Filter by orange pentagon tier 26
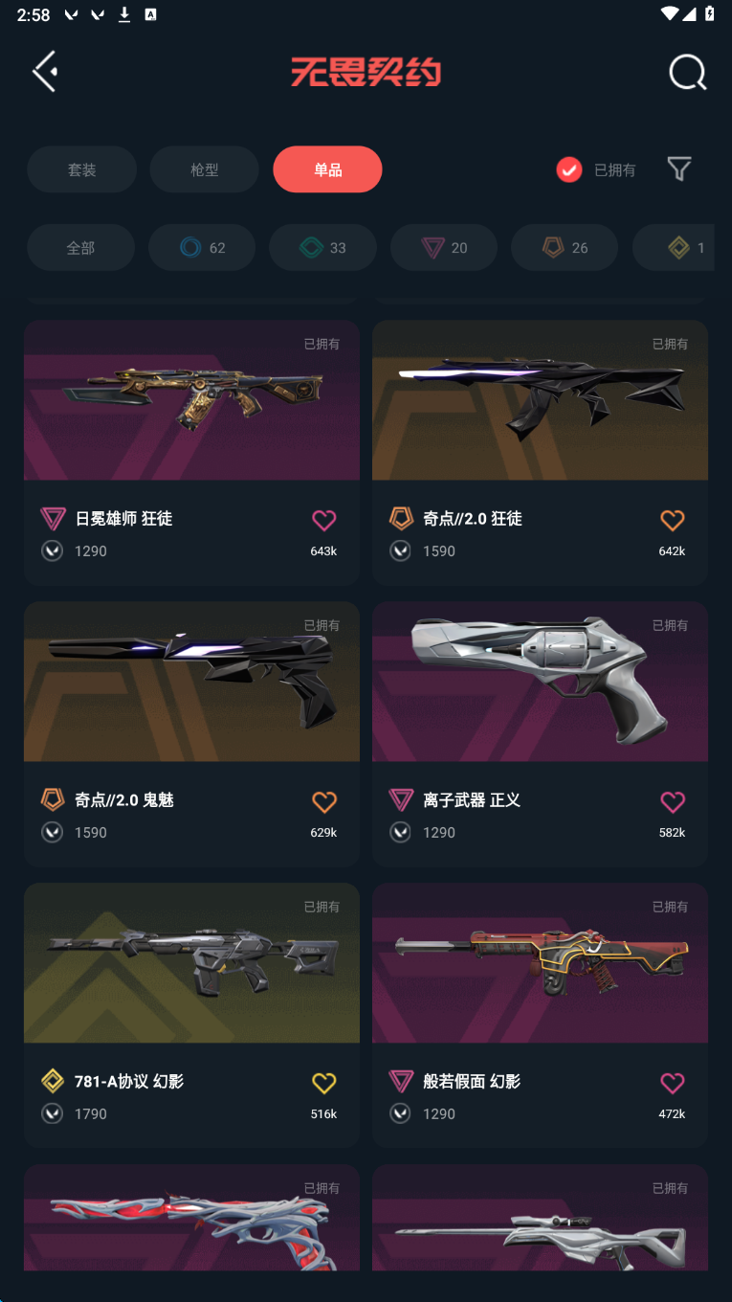The image size is (732, 1302). click(x=565, y=248)
